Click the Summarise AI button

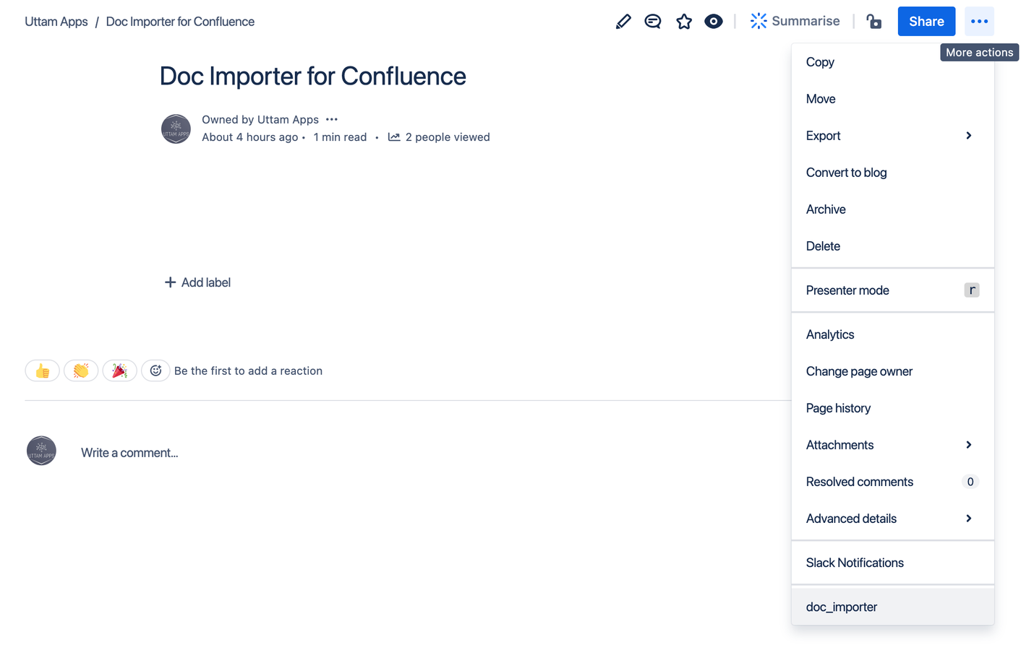(795, 21)
